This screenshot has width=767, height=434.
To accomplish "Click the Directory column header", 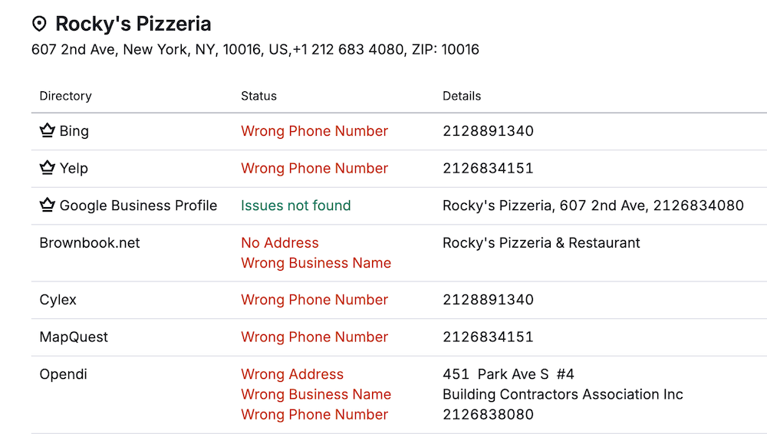I will [x=65, y=96].
